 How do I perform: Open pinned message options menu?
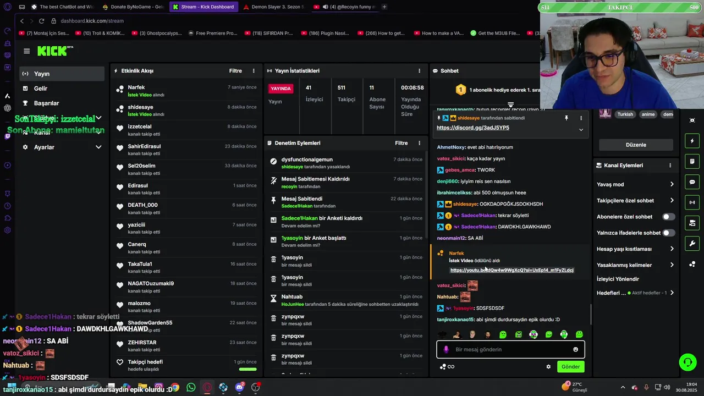(581, 118)
